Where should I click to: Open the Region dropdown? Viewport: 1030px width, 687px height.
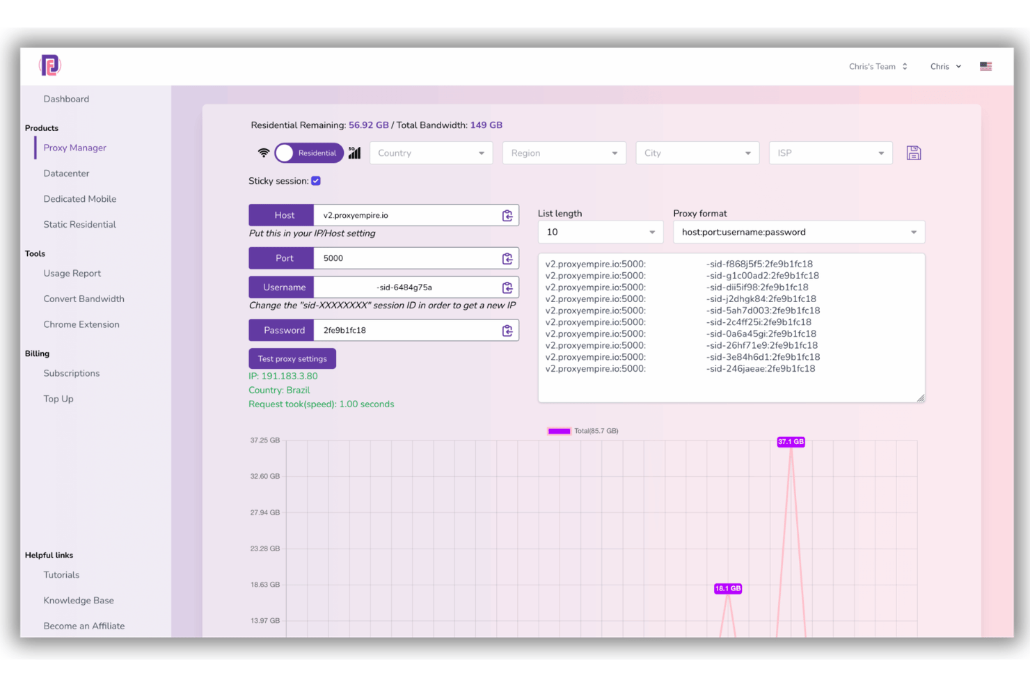point(564,153)
